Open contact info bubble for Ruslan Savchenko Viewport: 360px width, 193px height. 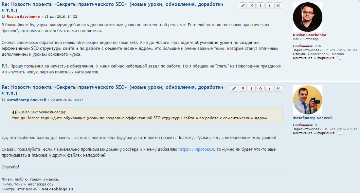click(x=340, y=58)
